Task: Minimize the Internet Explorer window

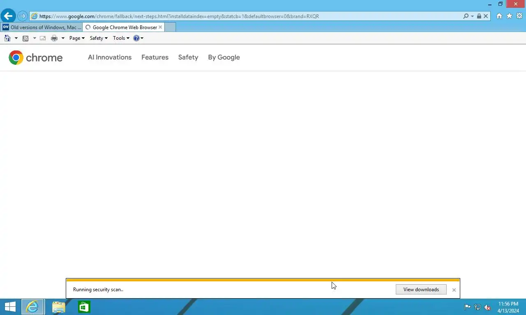Action: coord(490,4)
